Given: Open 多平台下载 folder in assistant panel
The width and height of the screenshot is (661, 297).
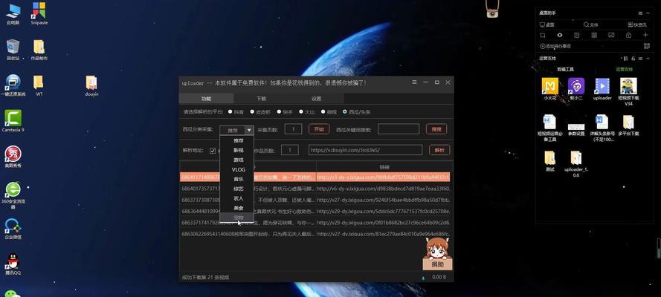Looking at the screenshot, I should point(628,125).
